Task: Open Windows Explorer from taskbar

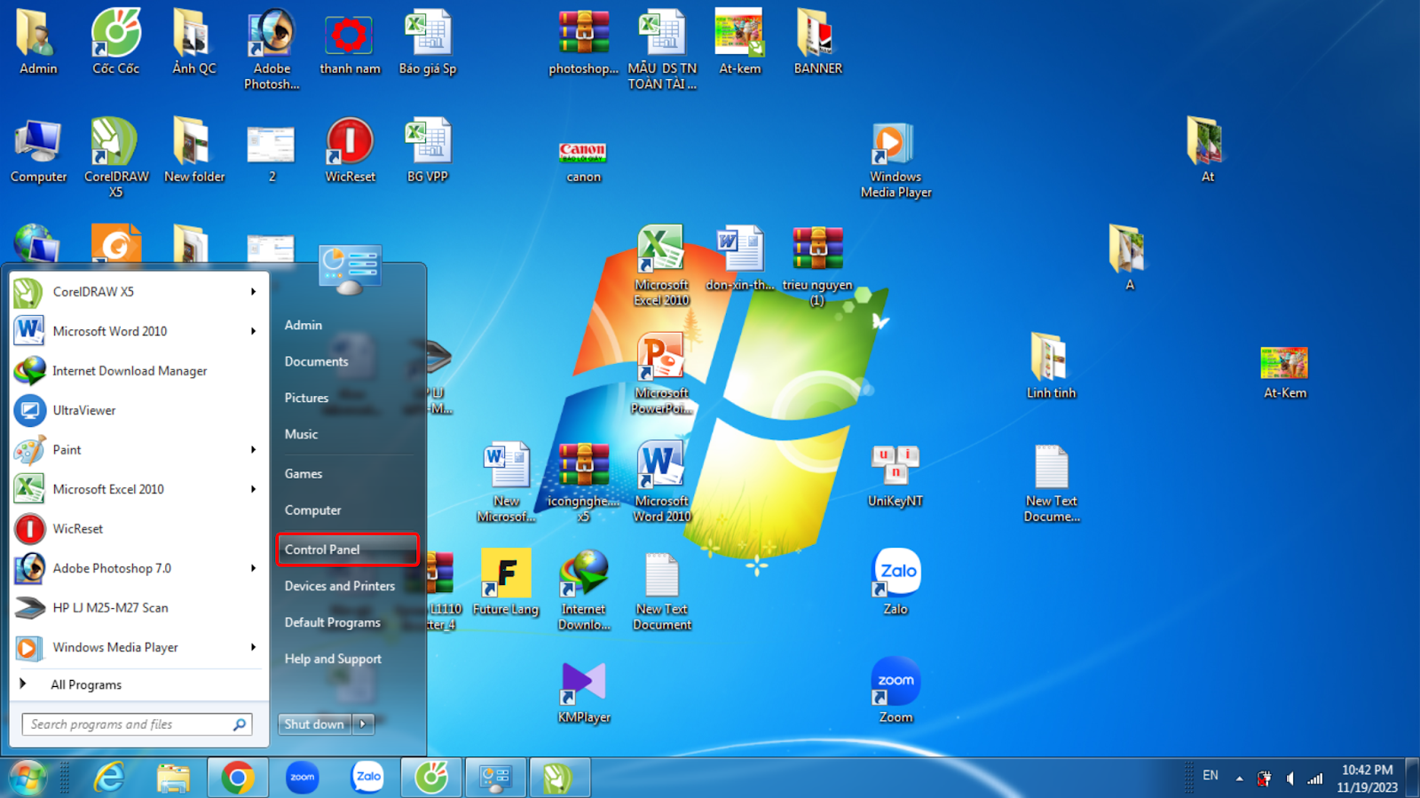Action: [x=173, y=778]
